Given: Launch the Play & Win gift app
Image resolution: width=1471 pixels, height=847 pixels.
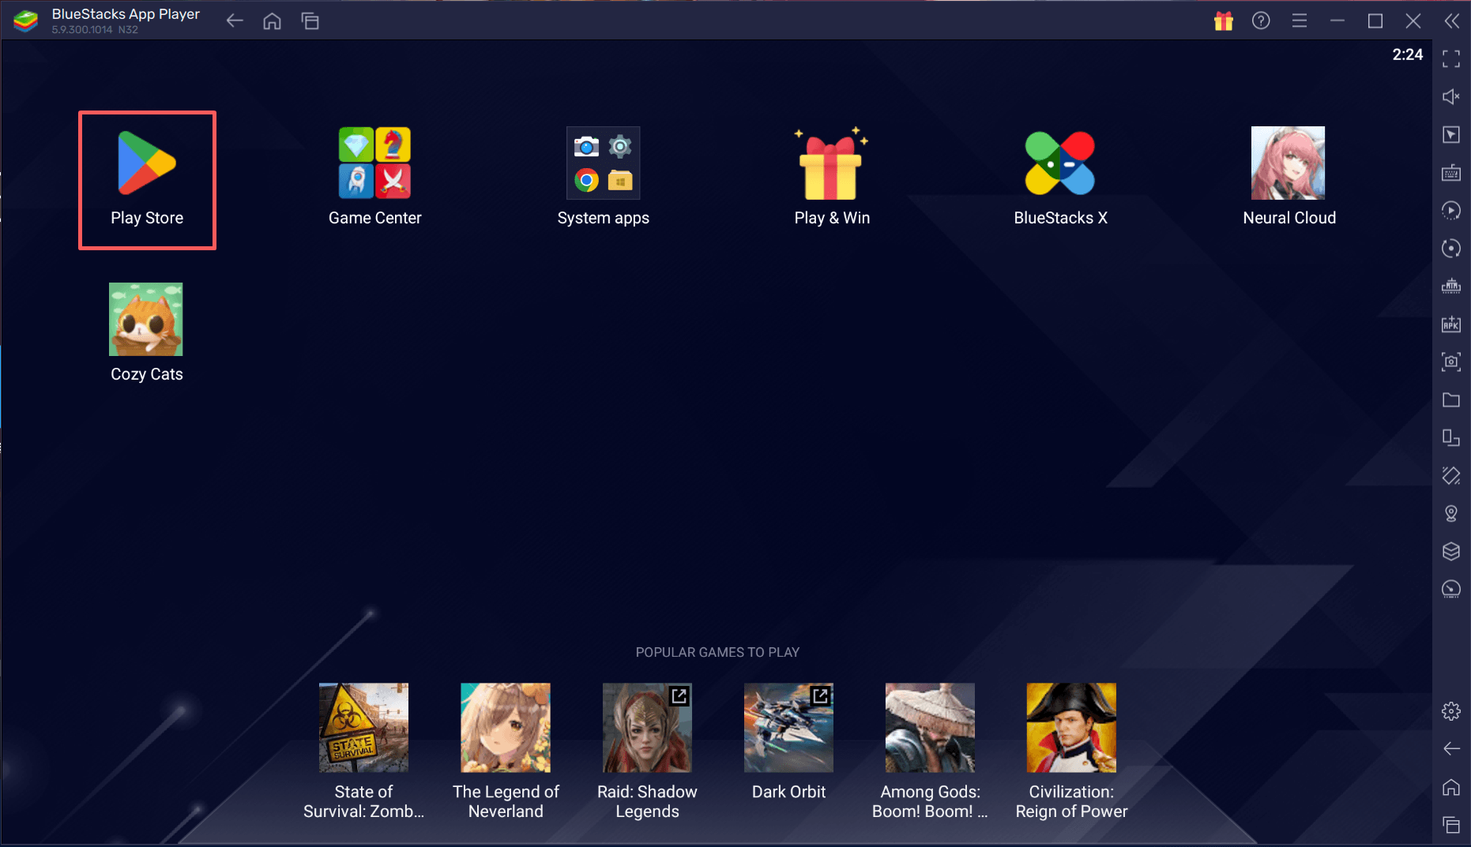Looking at the screenshot, I should 832,177.
